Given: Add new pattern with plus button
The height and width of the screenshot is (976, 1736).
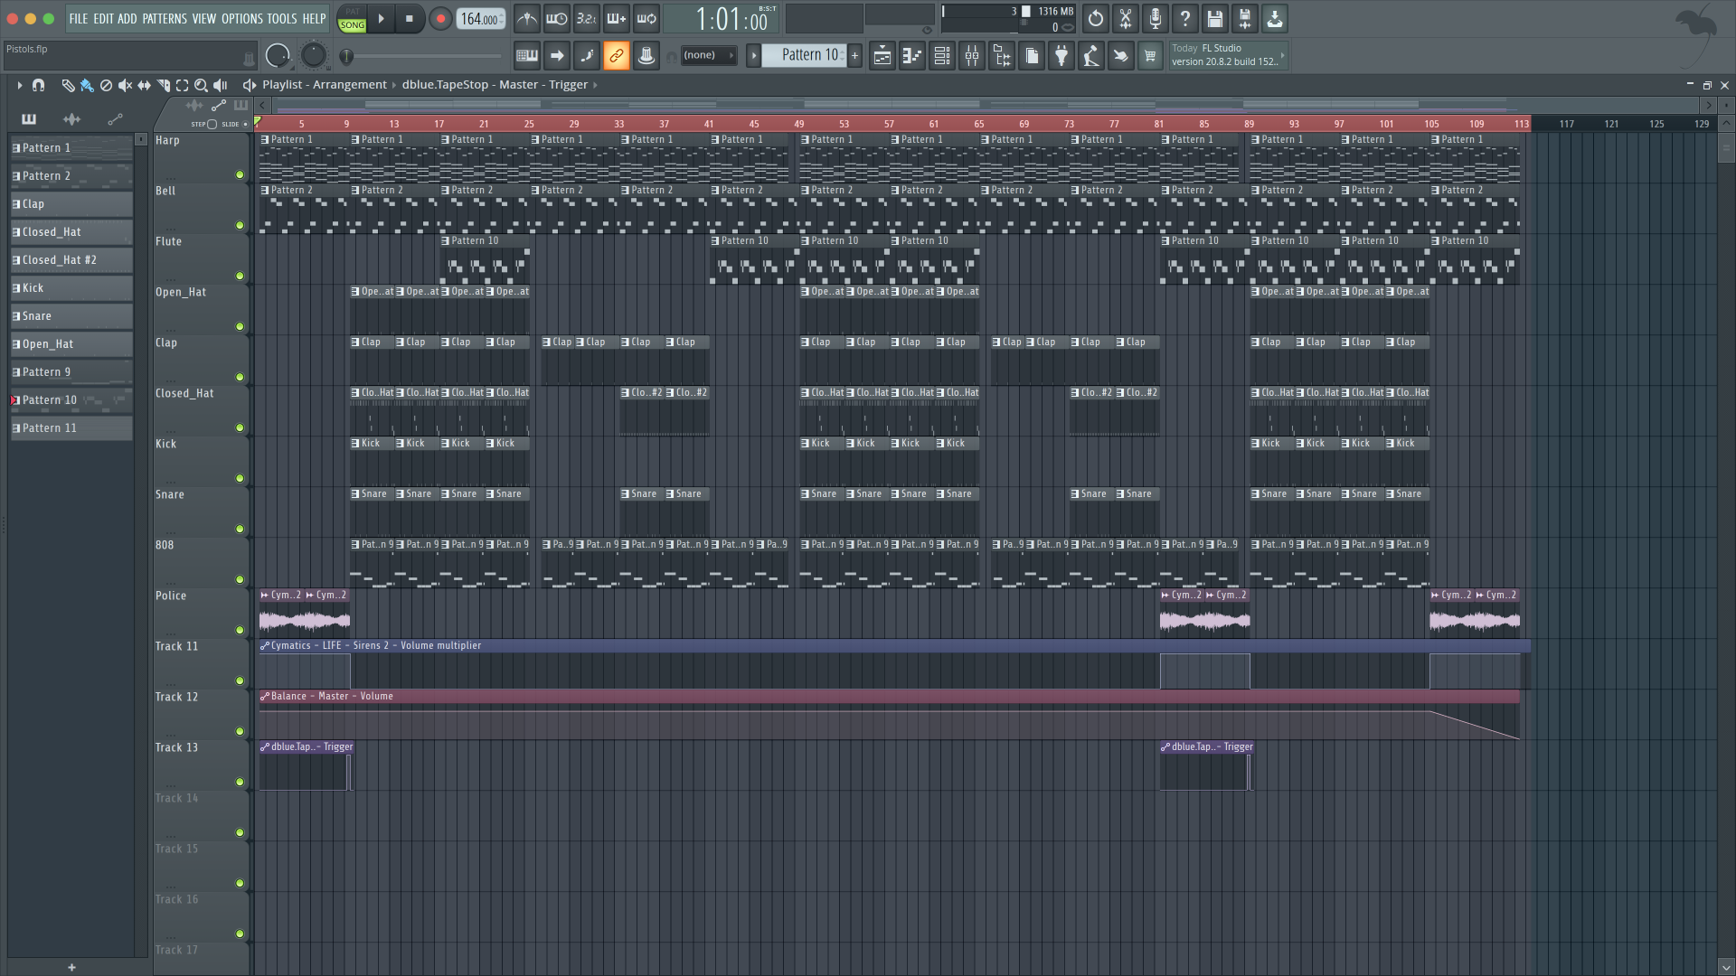Looking at the screenshot, I should (x=854, y=56).
